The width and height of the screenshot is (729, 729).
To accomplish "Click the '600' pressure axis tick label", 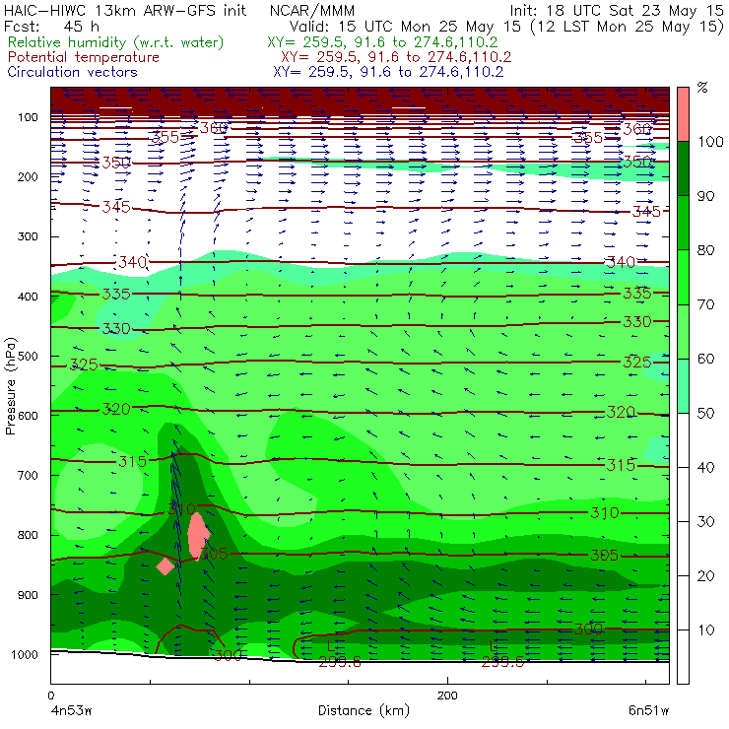I will tap(28, 416).
